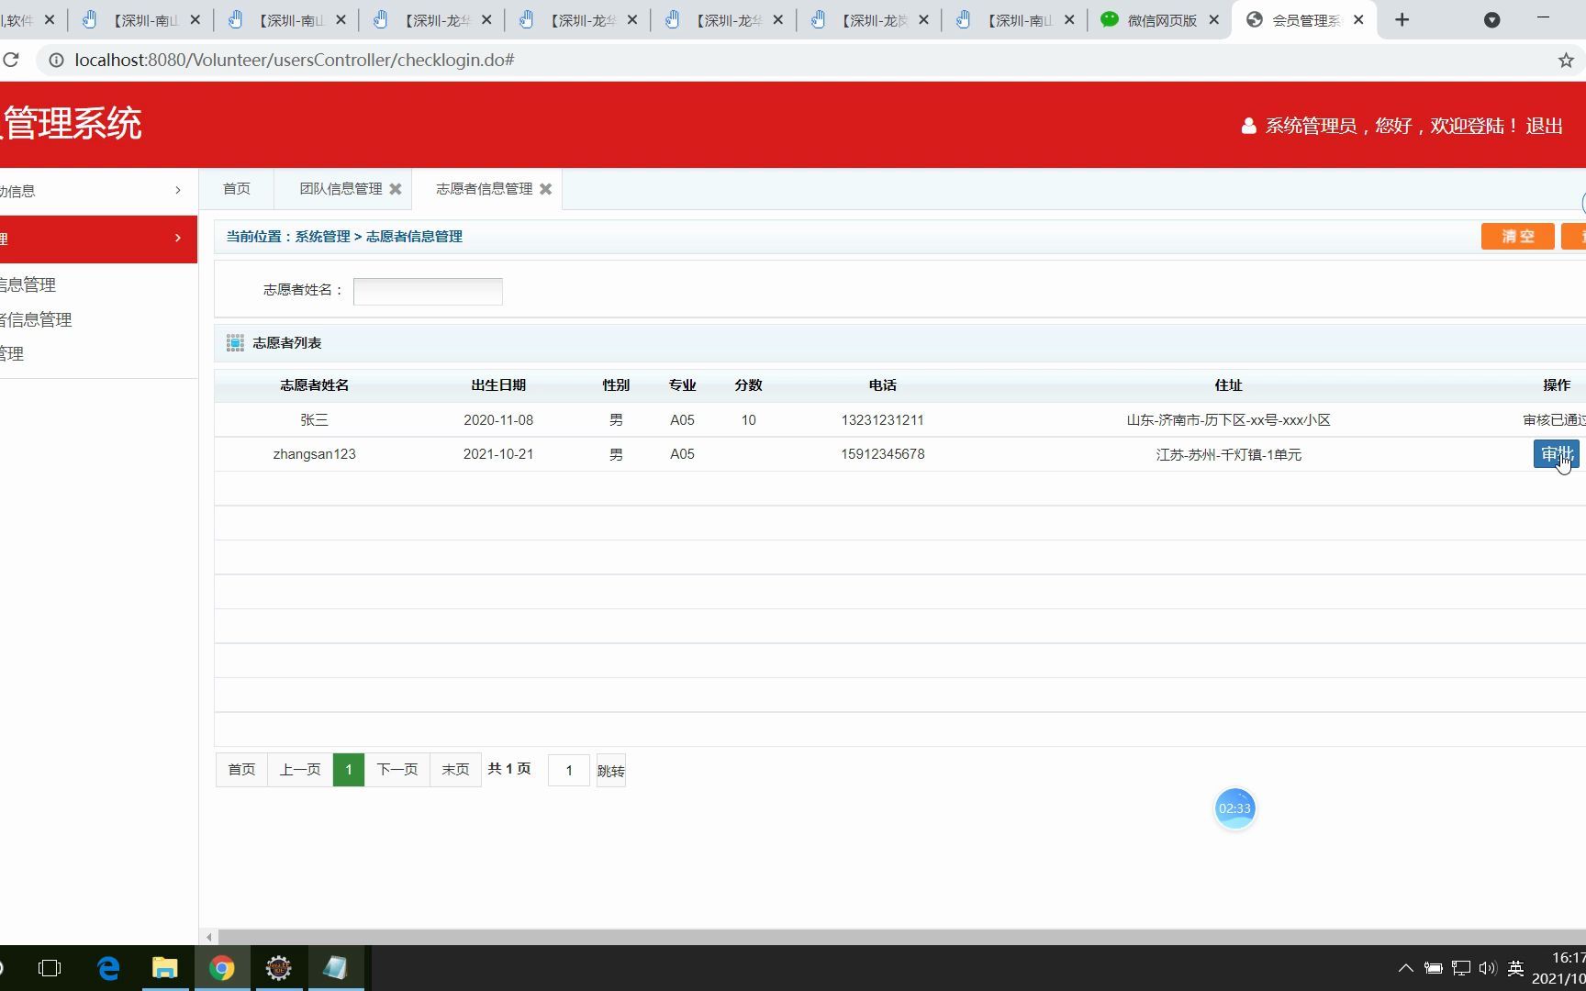Show hidden system tray icons
Image resolution: width=1586 pixels, height=991 pixels.
(1405, 968)
